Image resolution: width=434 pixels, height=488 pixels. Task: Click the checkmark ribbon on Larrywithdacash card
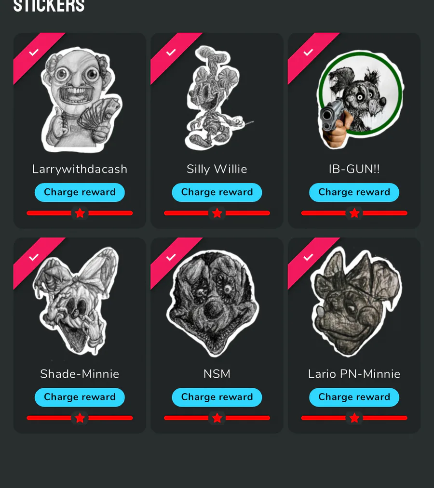pos(34,53)
